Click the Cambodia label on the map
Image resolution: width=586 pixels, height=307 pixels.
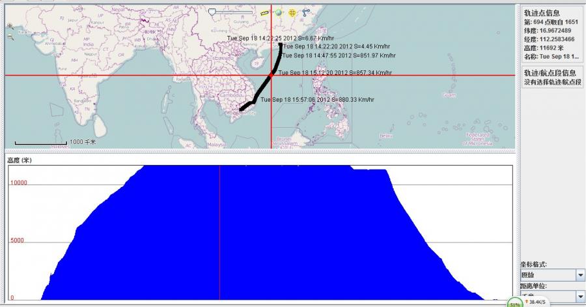pyautogui.click(x=231, y=95)
